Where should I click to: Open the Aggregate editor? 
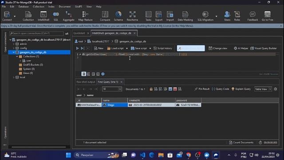click(x=68, y=16)
